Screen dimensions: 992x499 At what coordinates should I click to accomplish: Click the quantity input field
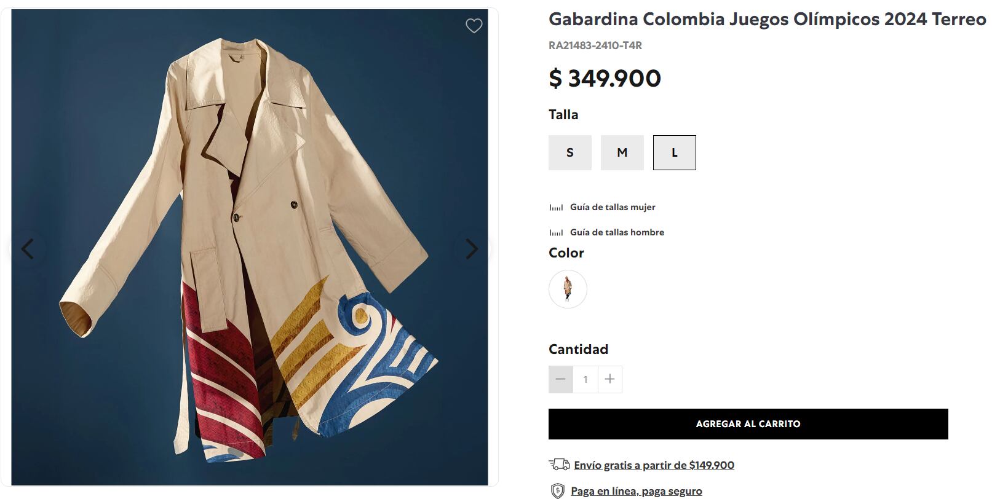[585, 379]
